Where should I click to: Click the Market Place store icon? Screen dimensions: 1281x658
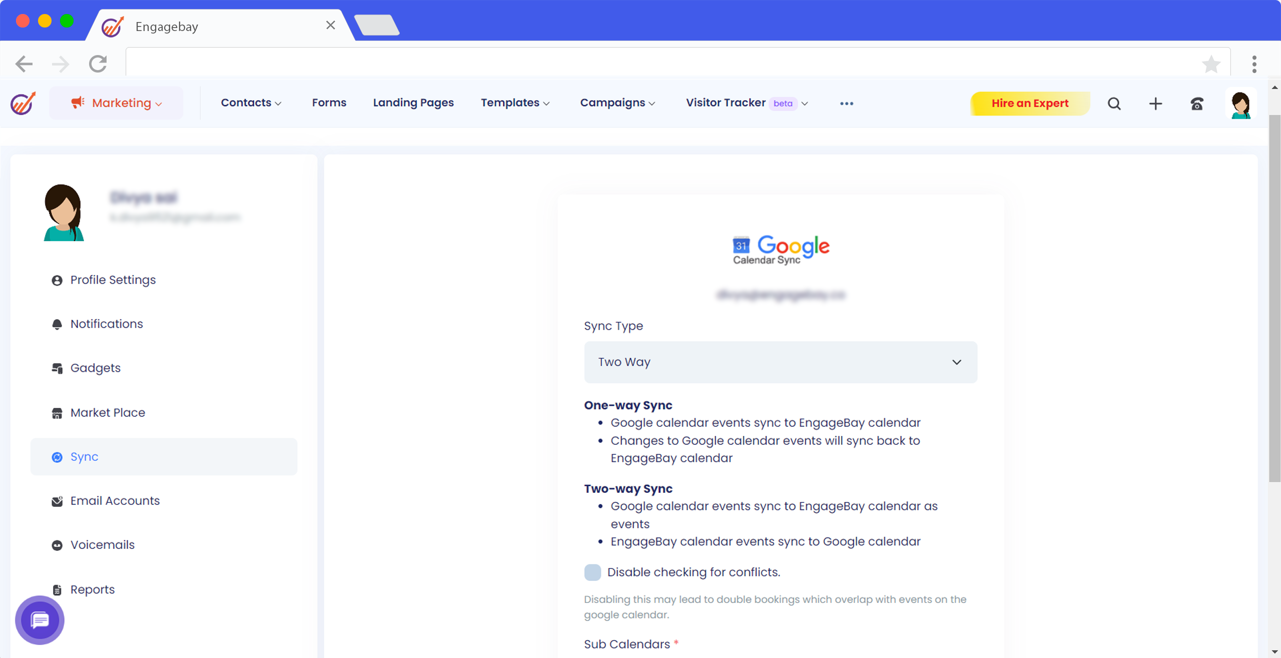(57, 413)
